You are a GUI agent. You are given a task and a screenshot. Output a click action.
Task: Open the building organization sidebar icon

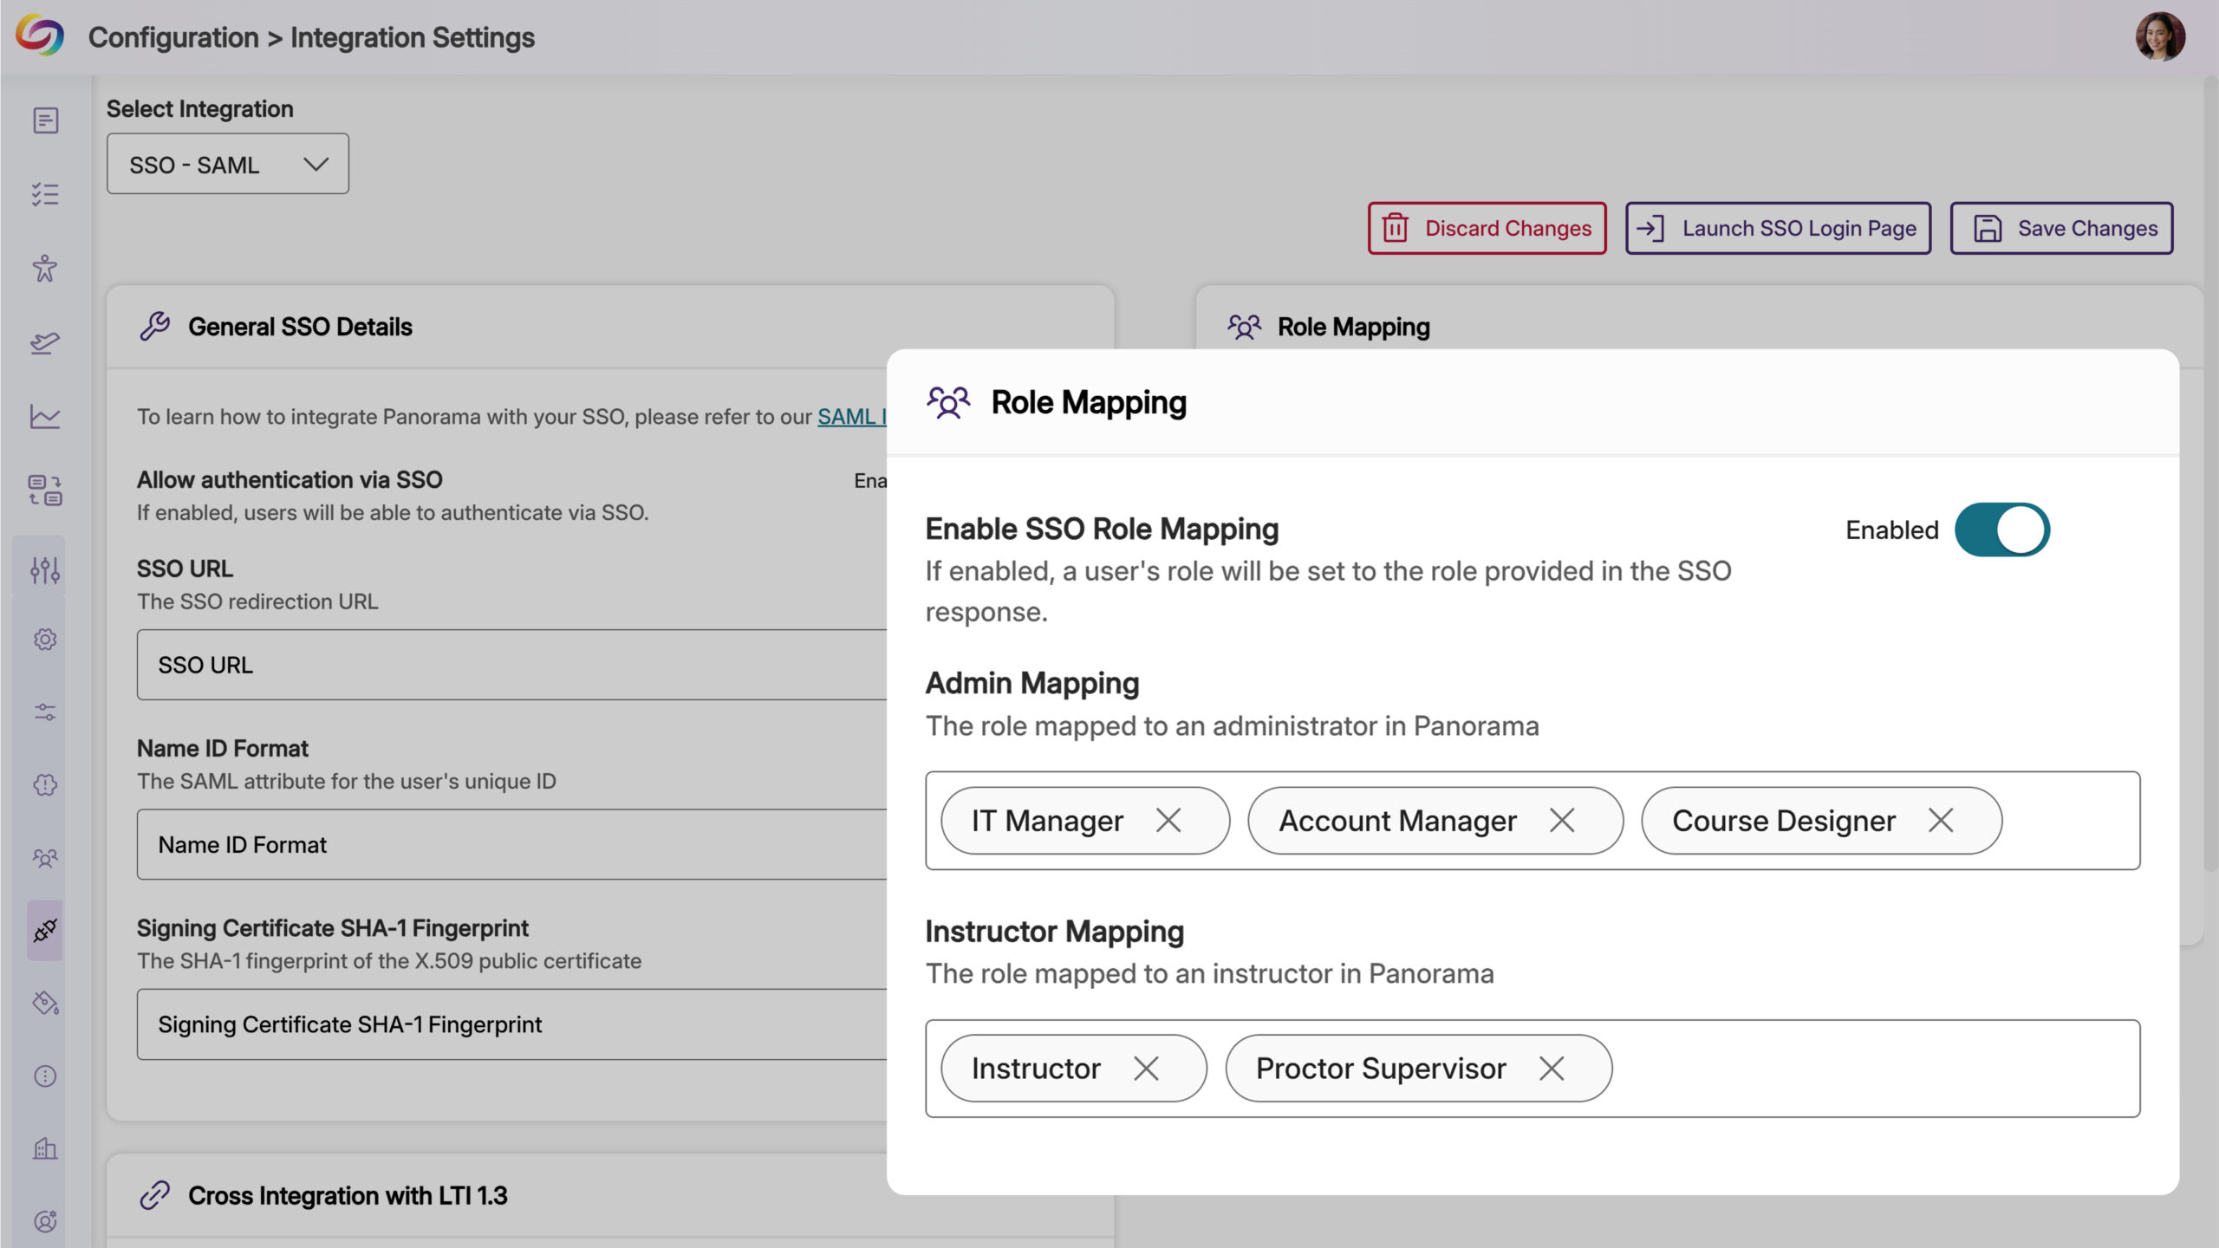(x=45, y=1149)
